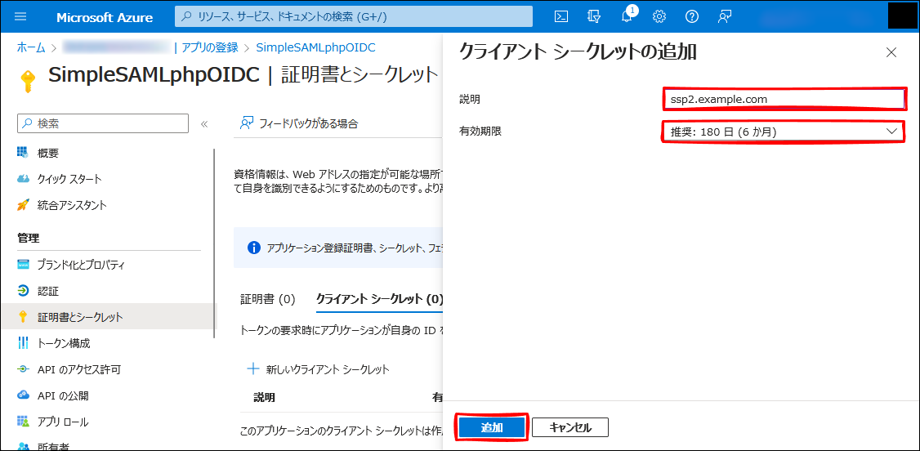Open 認証 in the sidebar

tap(48, 291)
